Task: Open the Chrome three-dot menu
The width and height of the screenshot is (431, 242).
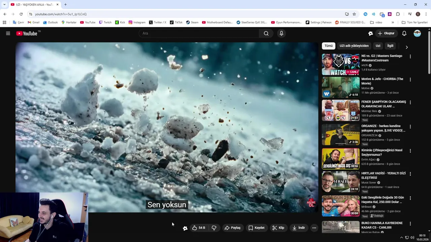Action: coord(426,14)
